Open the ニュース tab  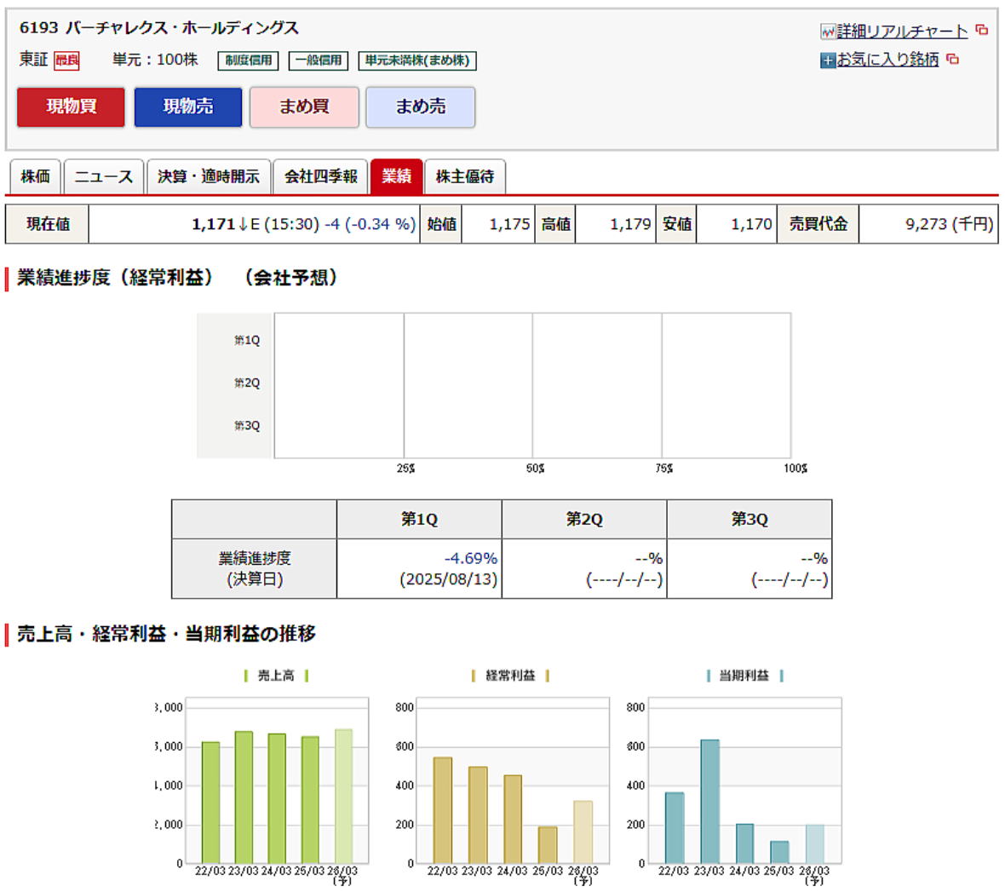[104, 176]
